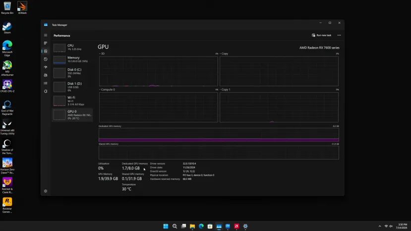This screenshot has height=231, width=411.
Task: Select the Memory performance item
Action: 72,59
